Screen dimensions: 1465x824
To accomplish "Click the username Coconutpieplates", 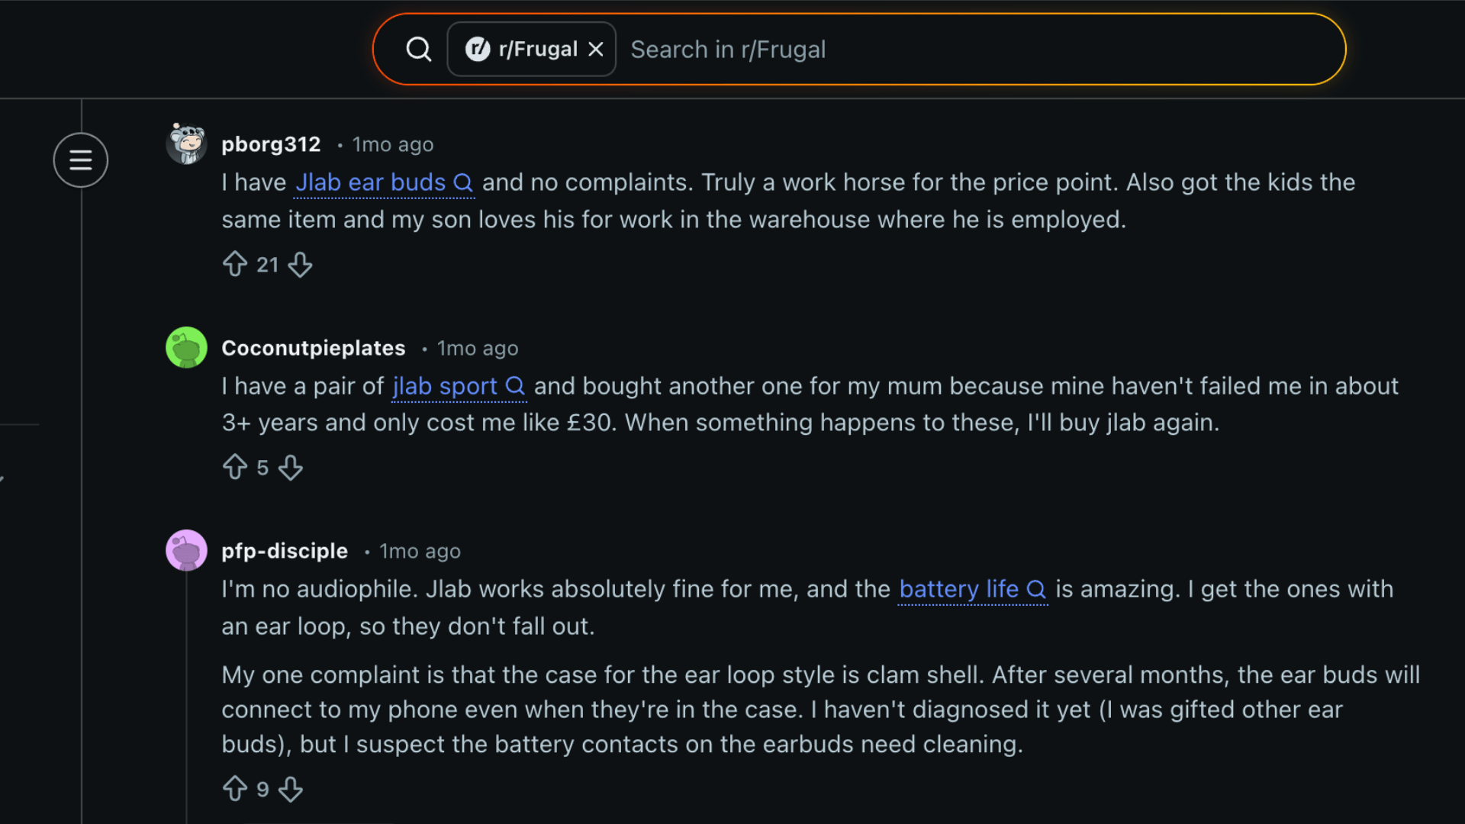I will pyautogui.click(x=313, y=347).
